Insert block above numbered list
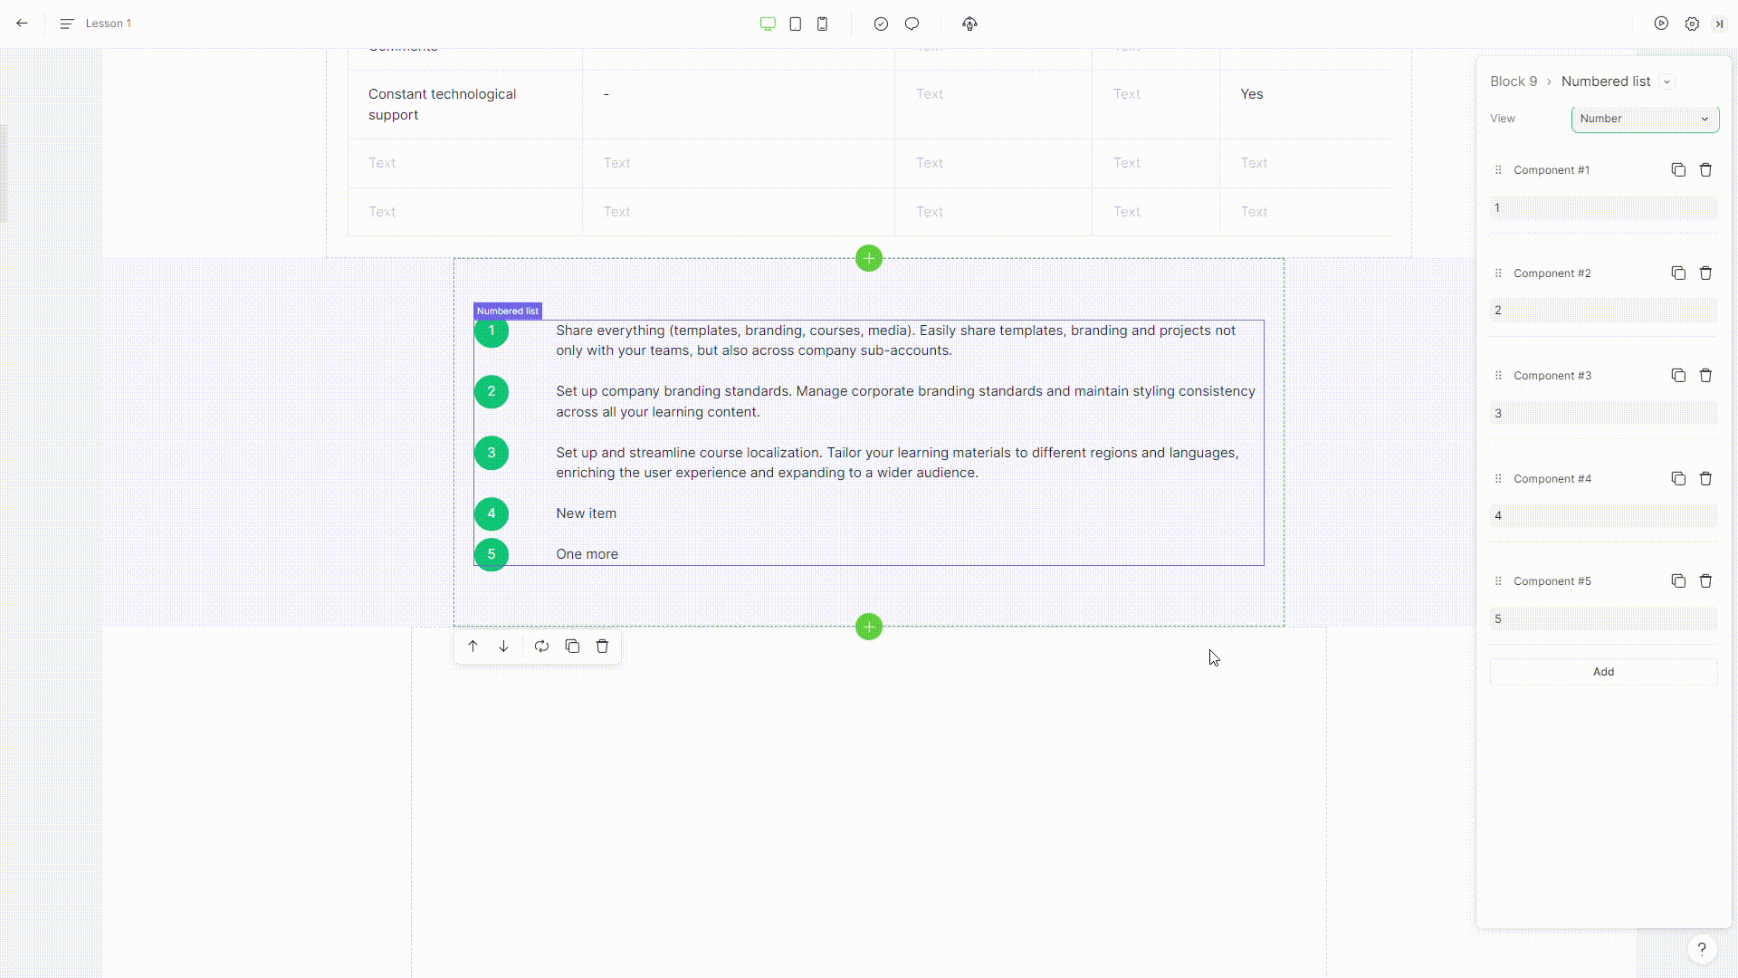This screenshot has height=978, width=1738. 869,259
